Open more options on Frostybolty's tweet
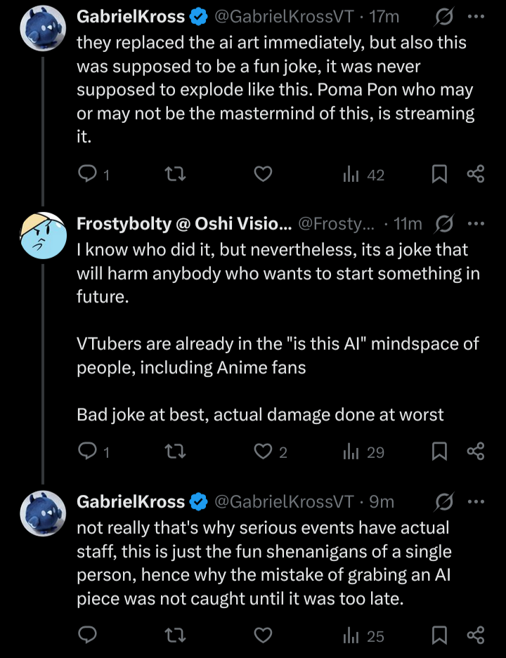Image resolution: width=506 pixels, height=658 pixels. [x=476, y=223]
